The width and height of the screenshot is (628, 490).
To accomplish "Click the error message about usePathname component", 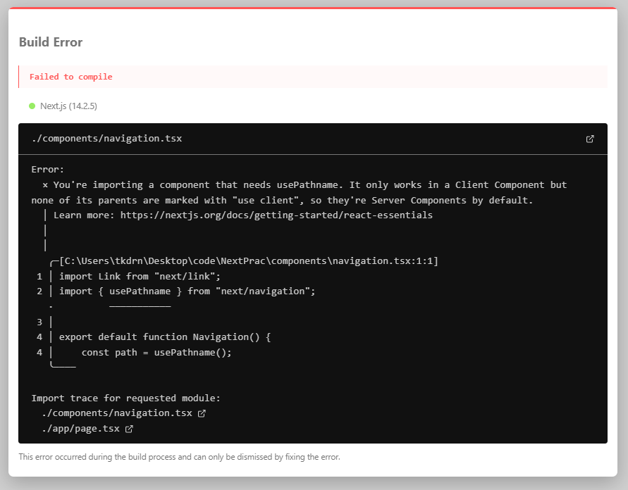I will click(x=299, y=192).
